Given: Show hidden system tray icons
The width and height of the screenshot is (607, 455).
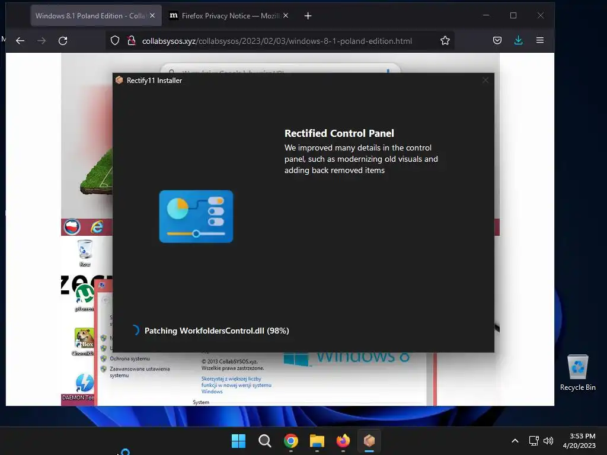Looking at the screenshot, I should click(x=515, y=441).
